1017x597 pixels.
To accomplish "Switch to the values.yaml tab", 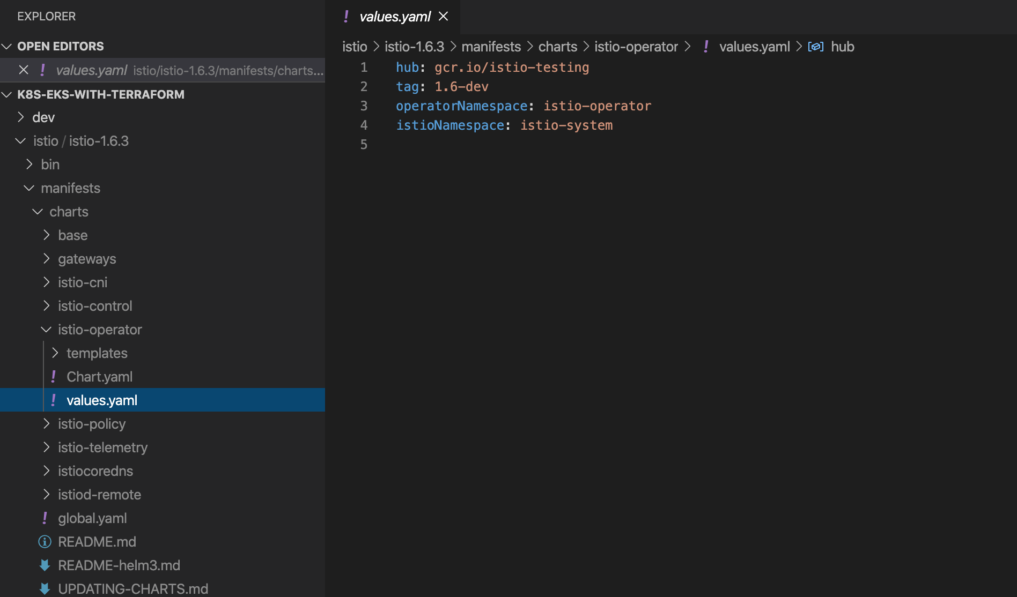I will click(x=395, y=17).
